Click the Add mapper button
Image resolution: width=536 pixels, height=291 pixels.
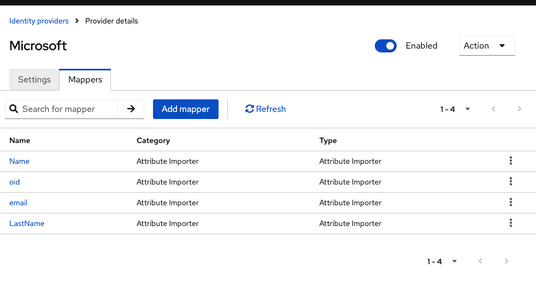[x=186, y=109]
